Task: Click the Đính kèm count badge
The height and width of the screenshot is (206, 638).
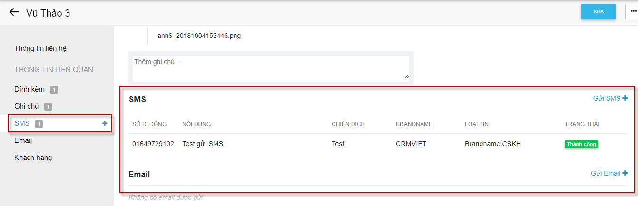Action: [54, 90]
